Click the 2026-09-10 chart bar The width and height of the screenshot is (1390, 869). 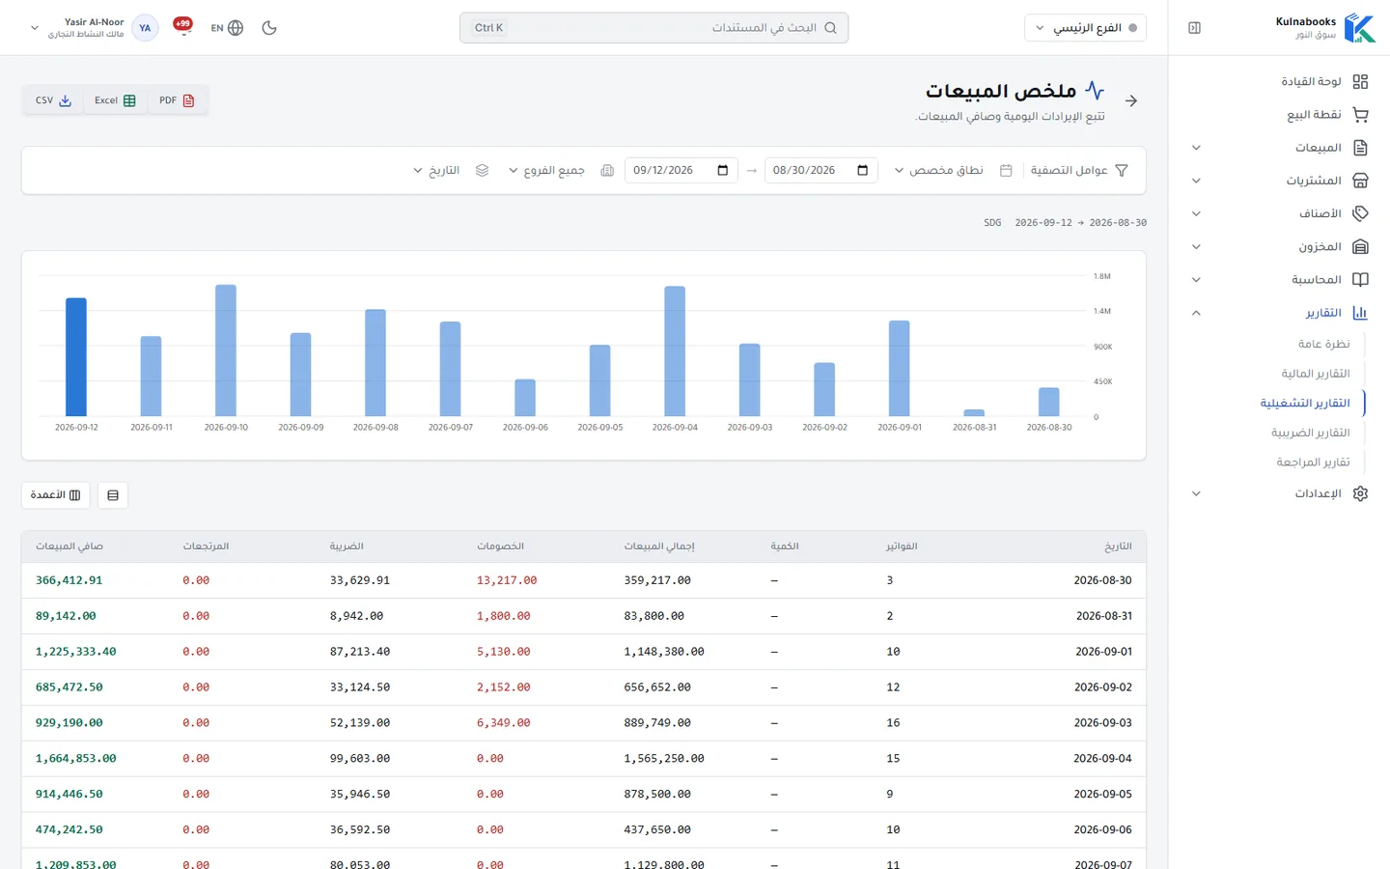226,350
